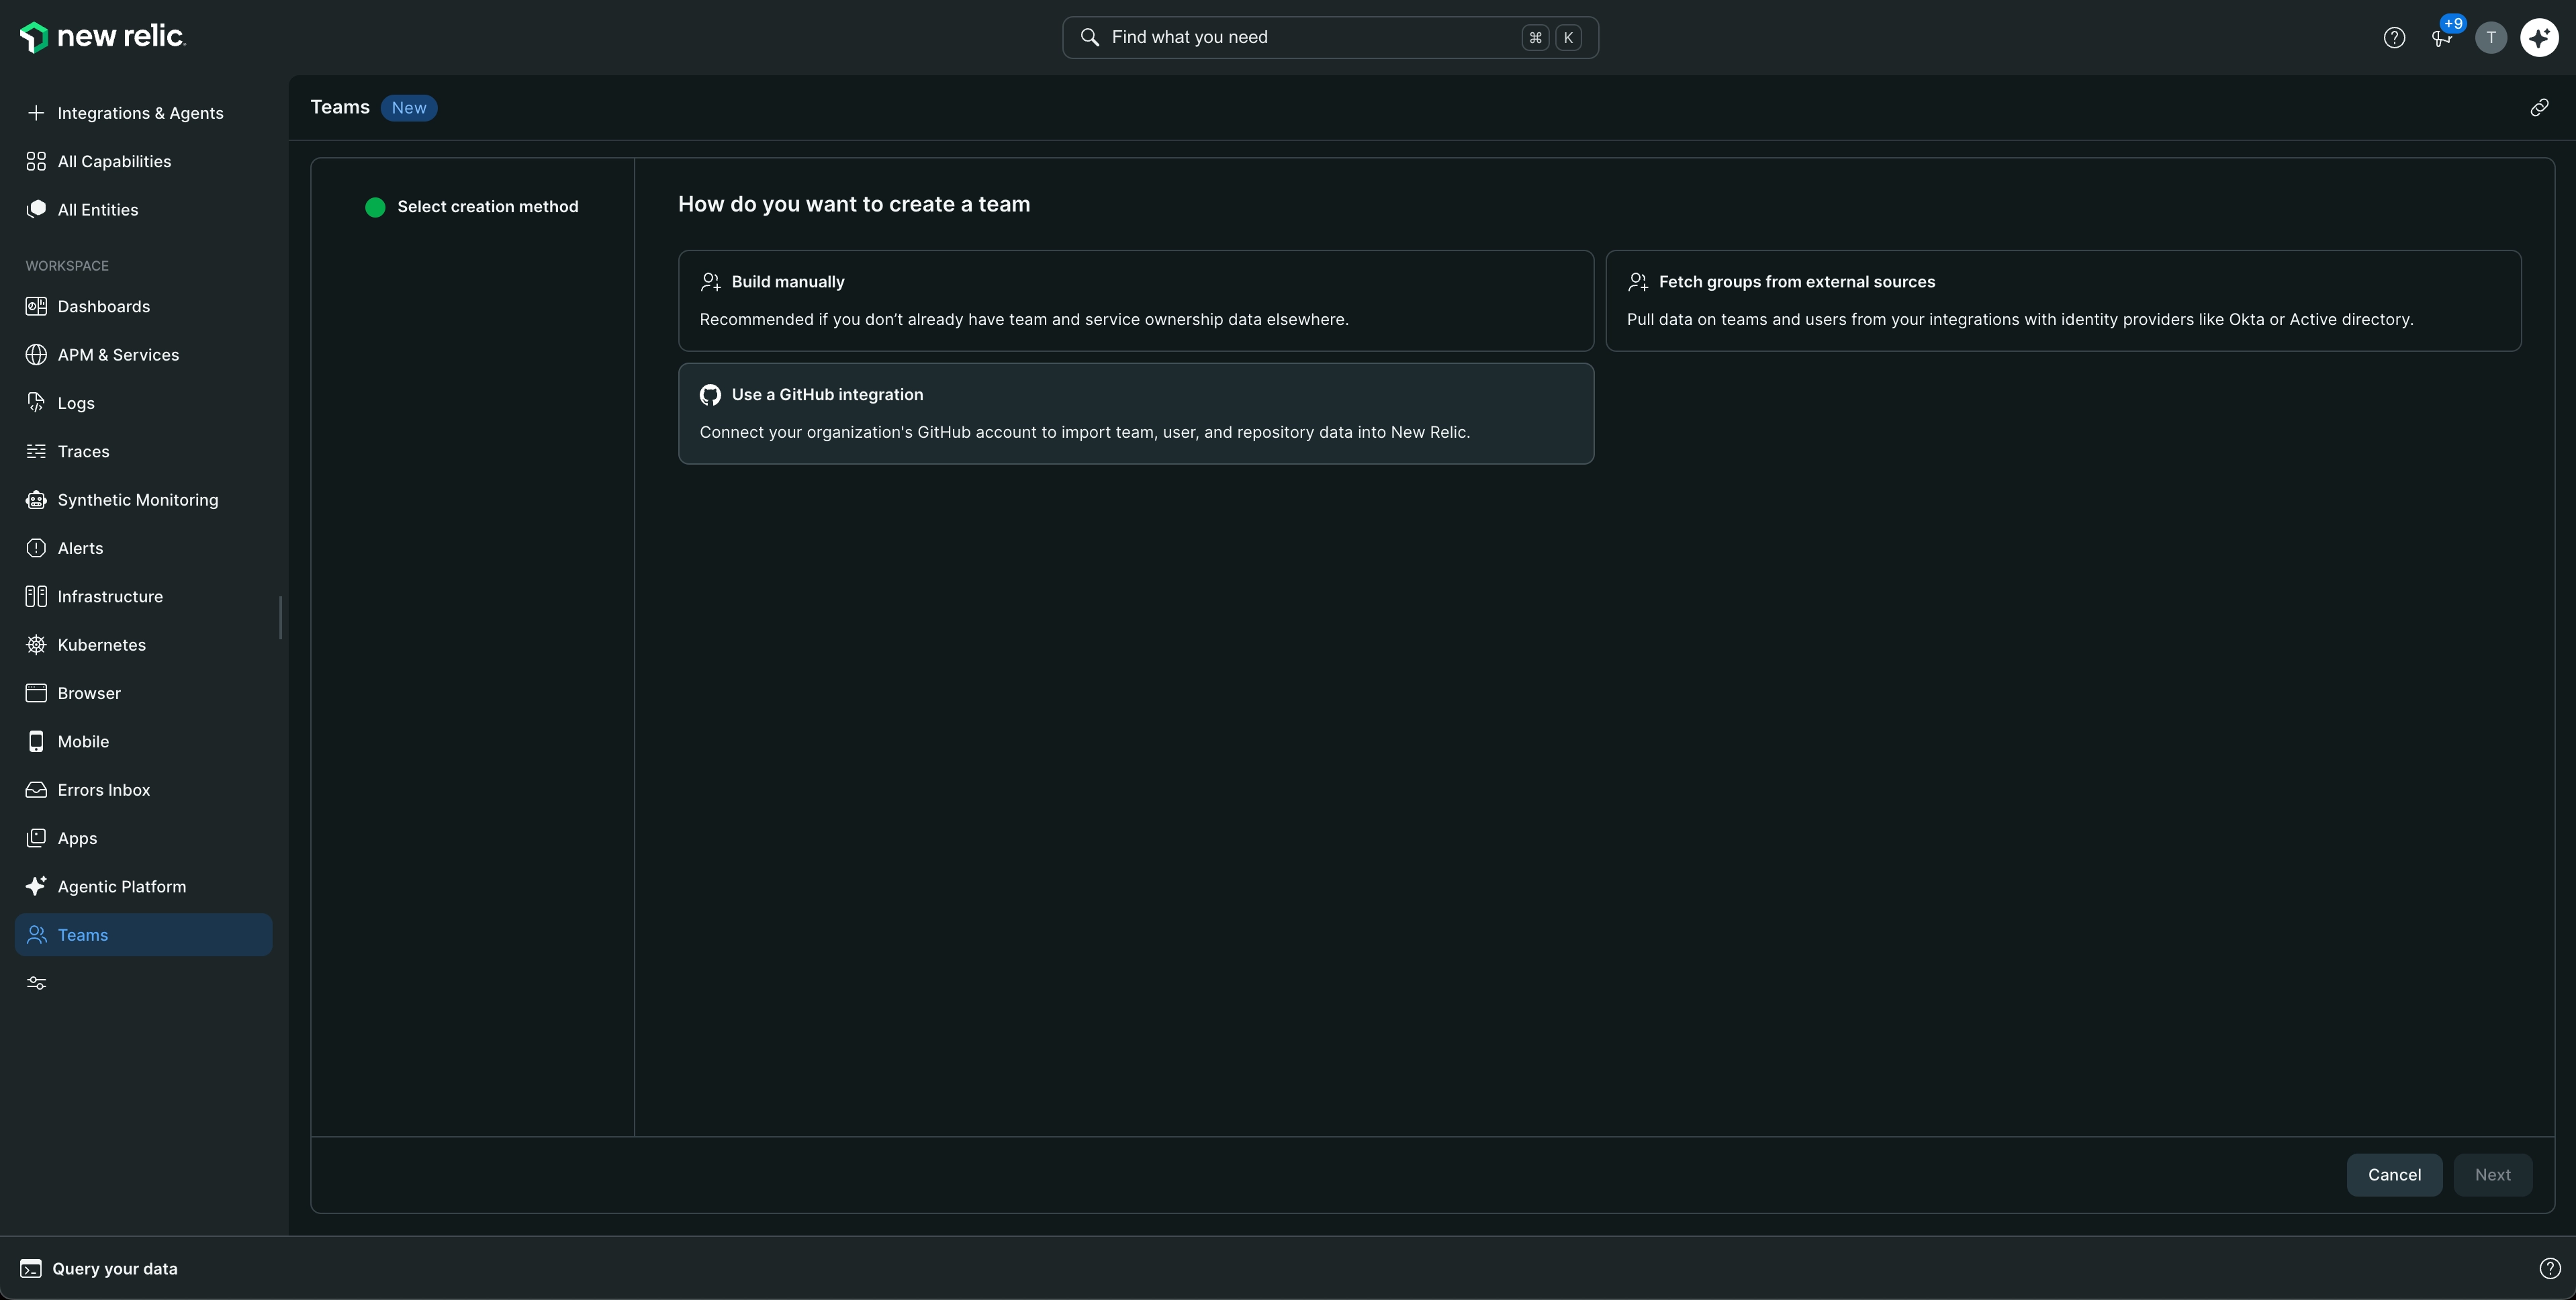Click the Dashboards sidebar icon
Image resolution: width=2576 pixels, height=1300 pixels.
coord(36,307)
